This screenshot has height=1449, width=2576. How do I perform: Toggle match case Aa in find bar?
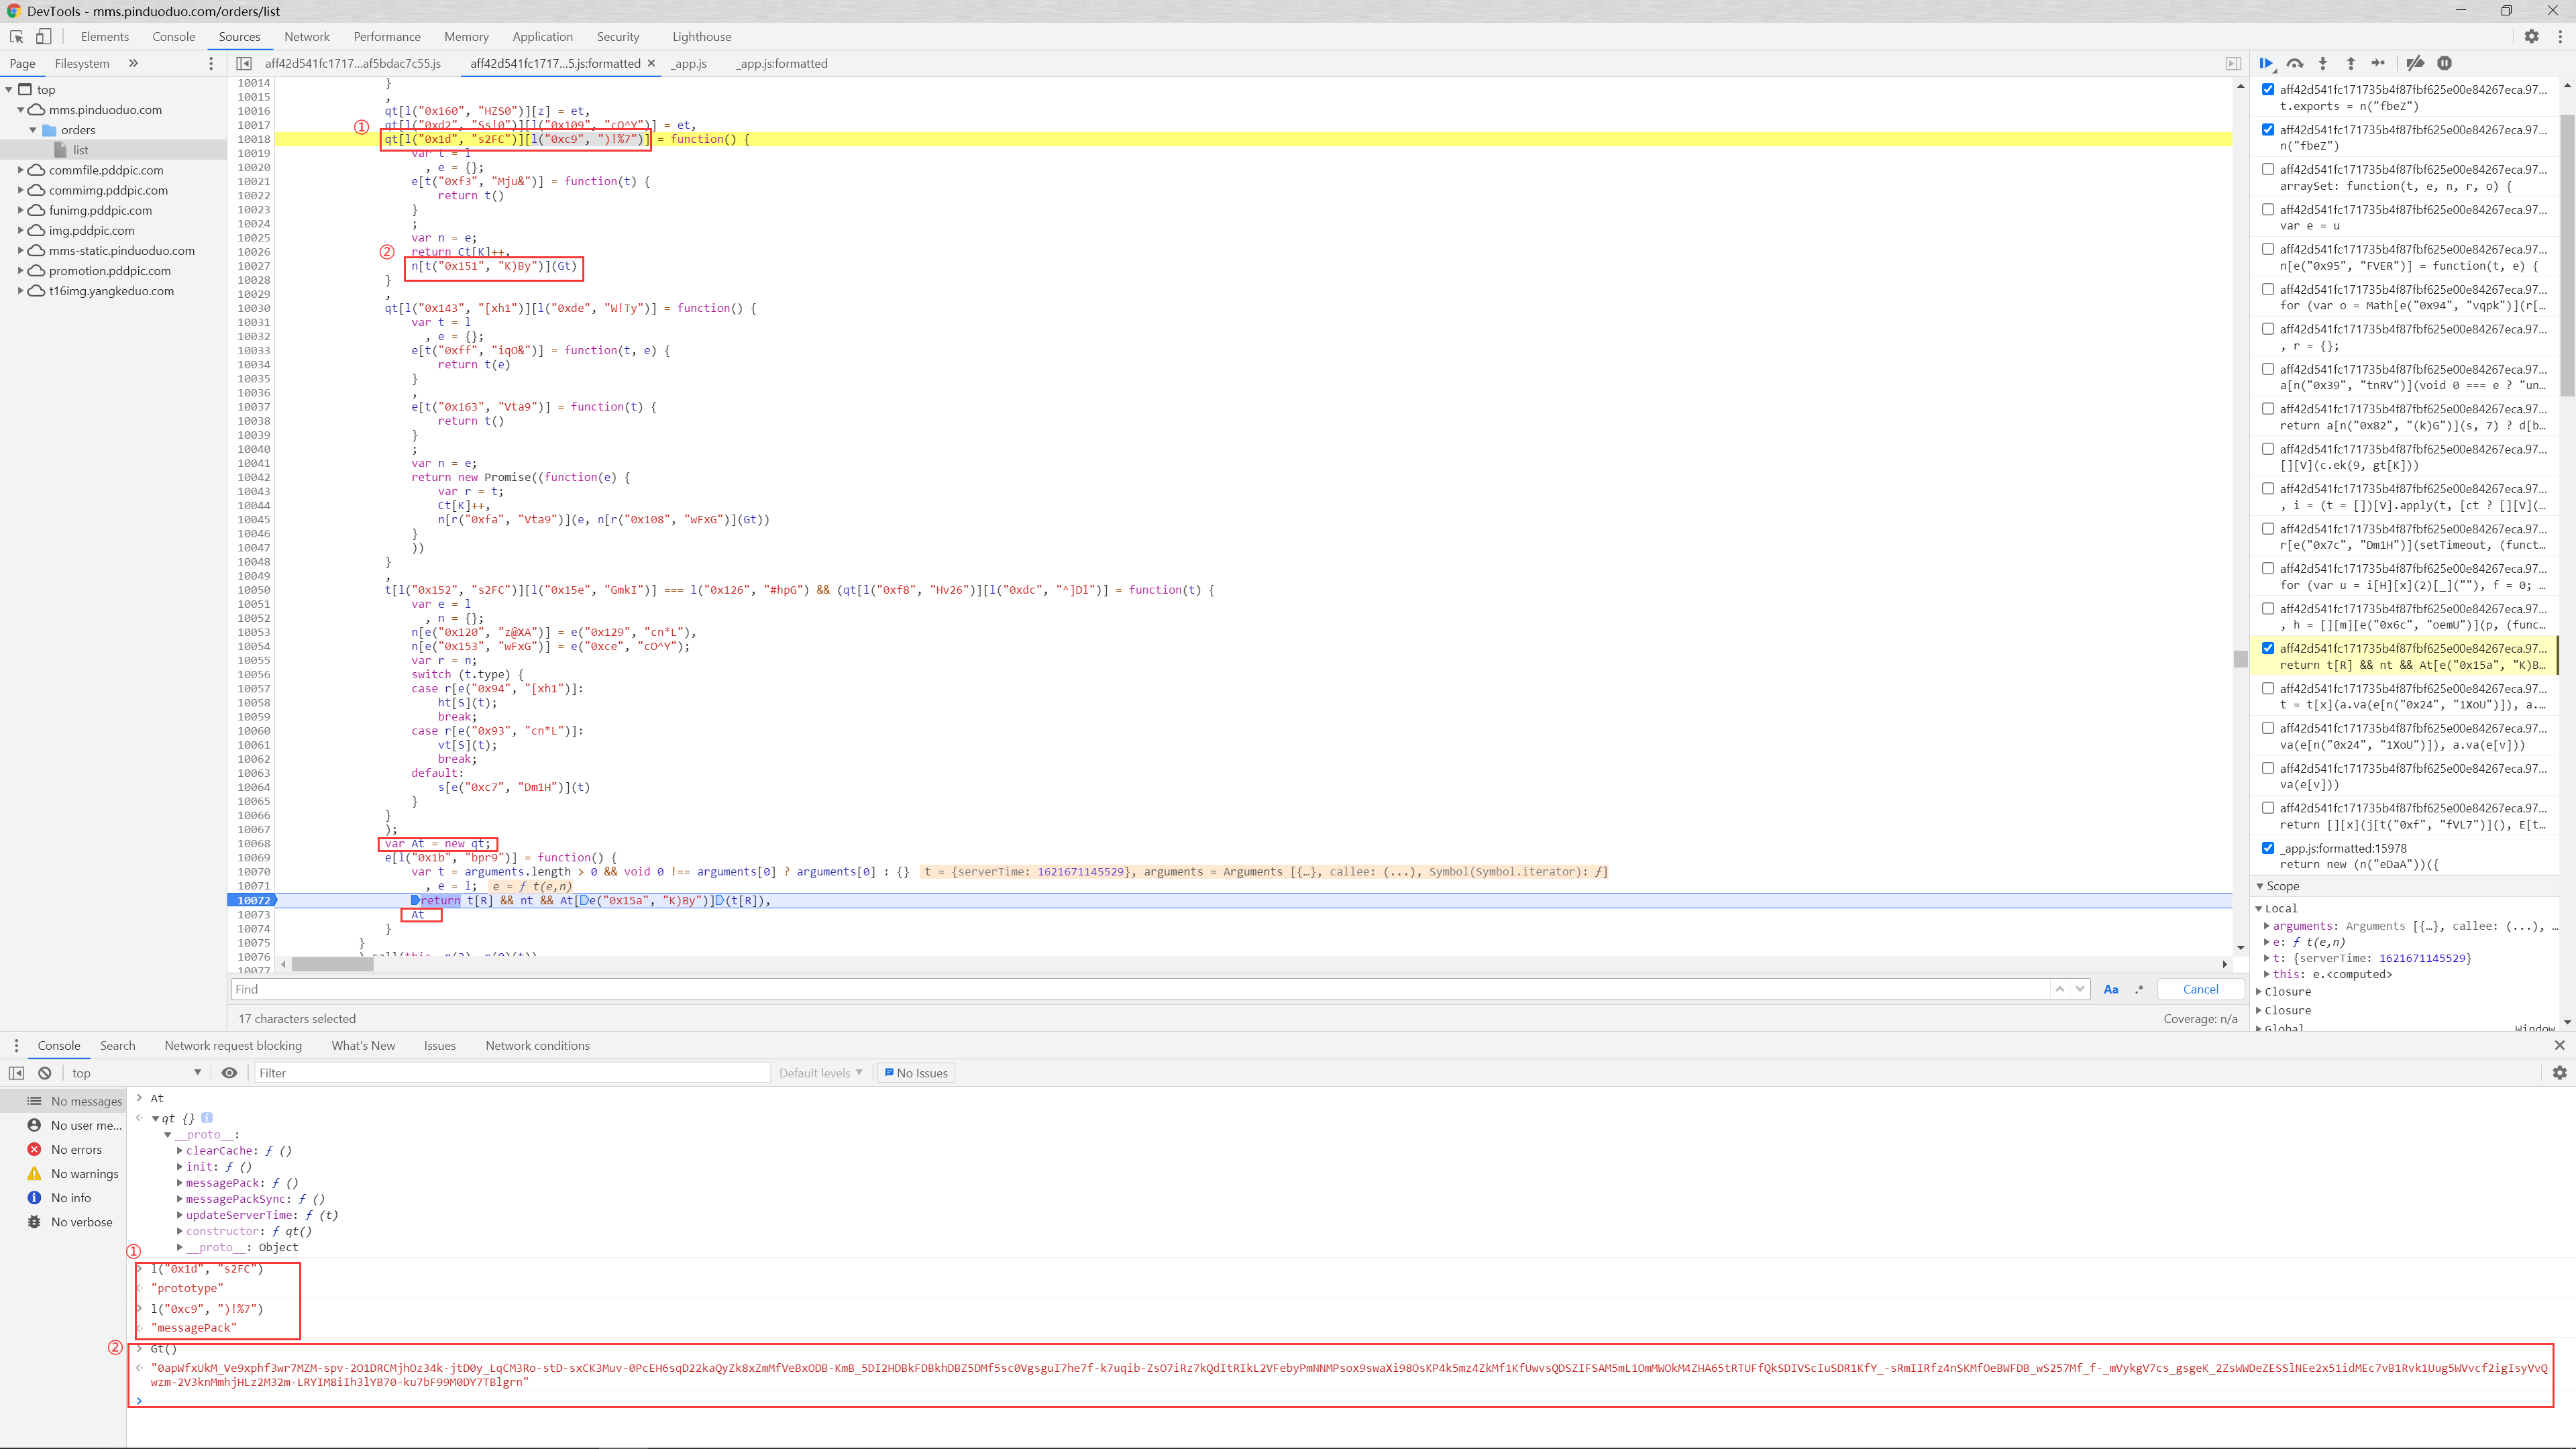[2111, 989]
